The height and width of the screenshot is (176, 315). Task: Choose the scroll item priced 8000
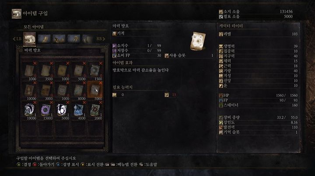tap(79, 91)
